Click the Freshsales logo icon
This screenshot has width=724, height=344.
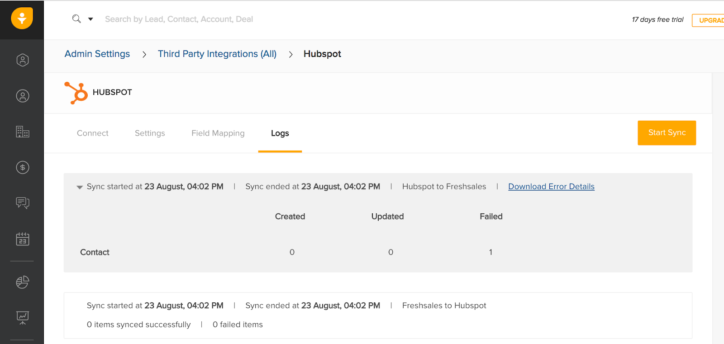tap(22, 19)
